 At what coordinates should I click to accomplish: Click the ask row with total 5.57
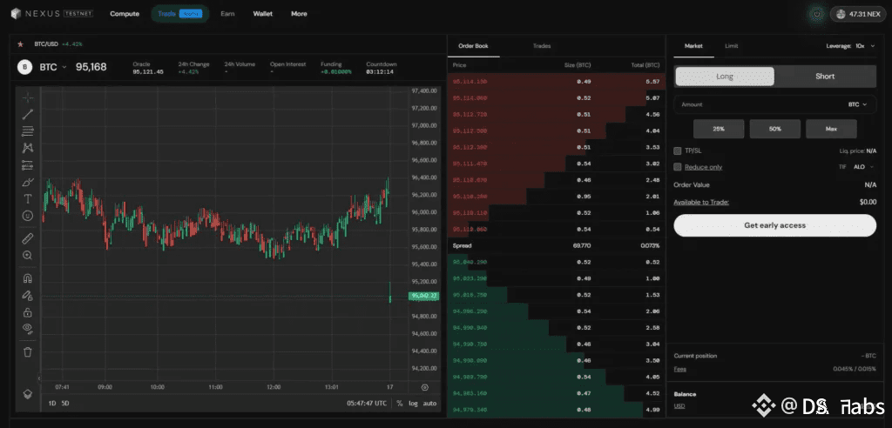click(557, 82)
